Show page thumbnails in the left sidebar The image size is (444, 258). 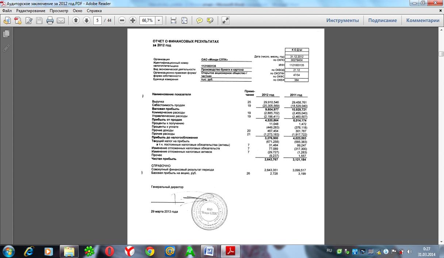click(x=6, y=34)
